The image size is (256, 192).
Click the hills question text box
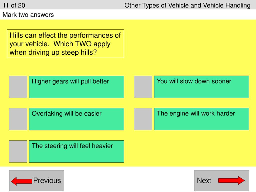(65, 43)
